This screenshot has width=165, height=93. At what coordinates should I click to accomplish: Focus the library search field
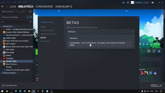point(15,22)
